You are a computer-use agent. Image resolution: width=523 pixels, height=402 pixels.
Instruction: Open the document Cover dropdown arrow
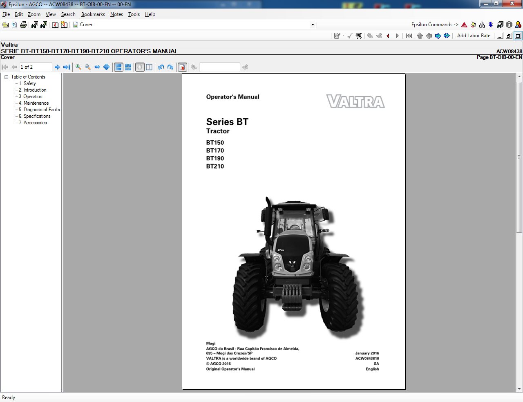click(313, 25)
